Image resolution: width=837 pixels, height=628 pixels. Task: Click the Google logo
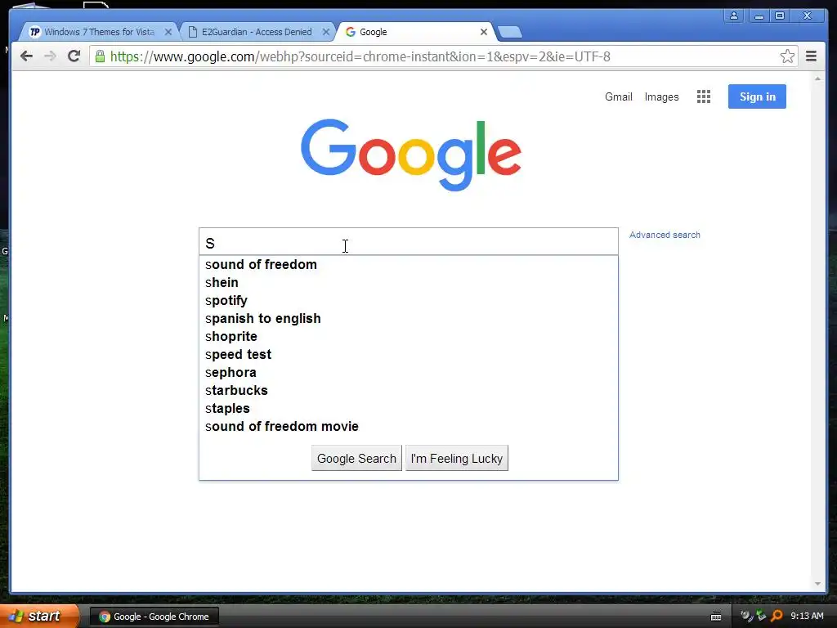click(x=411, y=155)
